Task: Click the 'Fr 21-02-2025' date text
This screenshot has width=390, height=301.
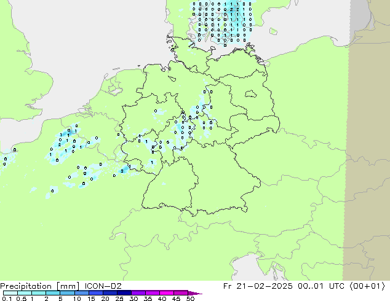Action: (x=258, y=286)
